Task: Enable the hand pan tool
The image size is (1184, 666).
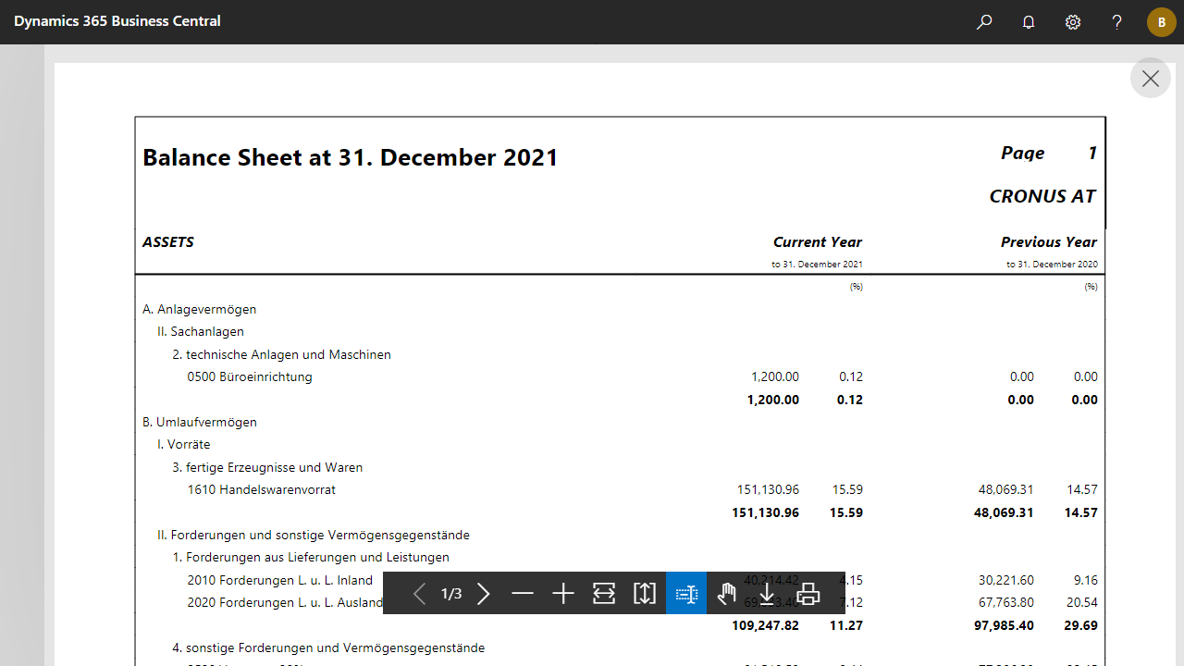Action: pos(726,594)
